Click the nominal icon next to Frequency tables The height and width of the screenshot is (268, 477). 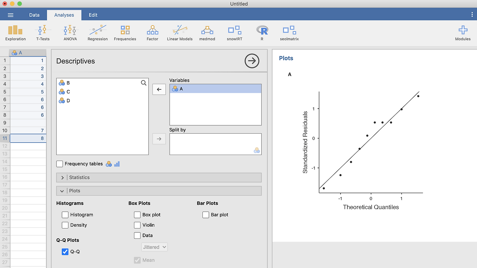[x=109, y=164]
